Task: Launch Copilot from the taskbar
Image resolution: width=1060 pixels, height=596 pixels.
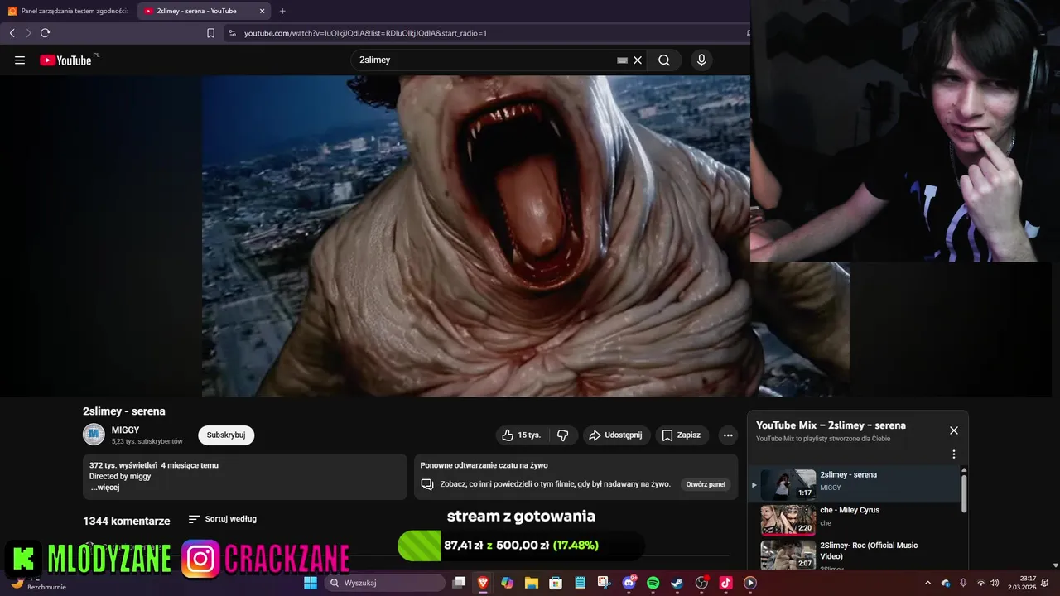Action: (507, 583)
